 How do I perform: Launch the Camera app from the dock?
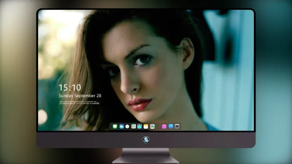coord(177,126)
